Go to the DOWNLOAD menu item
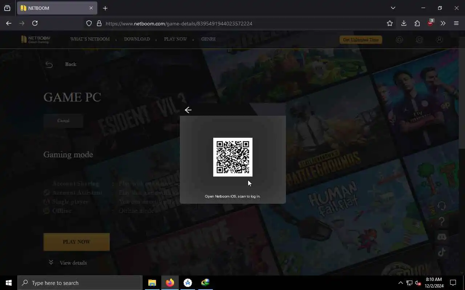This screenshot has width=465, height=290. [x=137, y=39]
